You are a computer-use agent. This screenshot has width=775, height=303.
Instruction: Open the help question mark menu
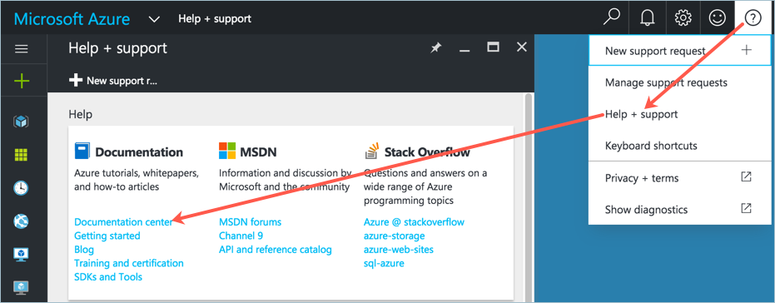(753, 18)
